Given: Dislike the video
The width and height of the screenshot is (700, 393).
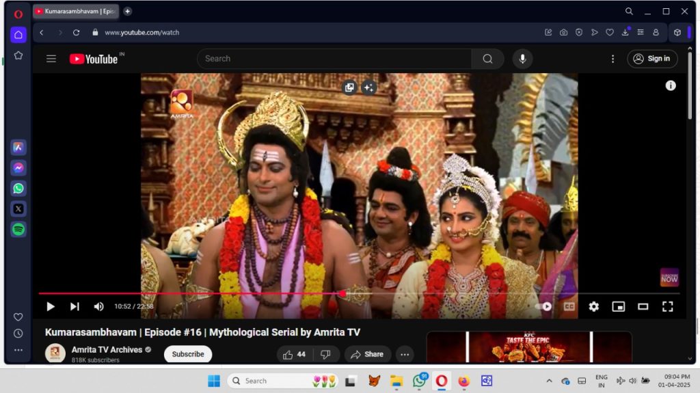Looking at the screenshot, I should (326, 355).
